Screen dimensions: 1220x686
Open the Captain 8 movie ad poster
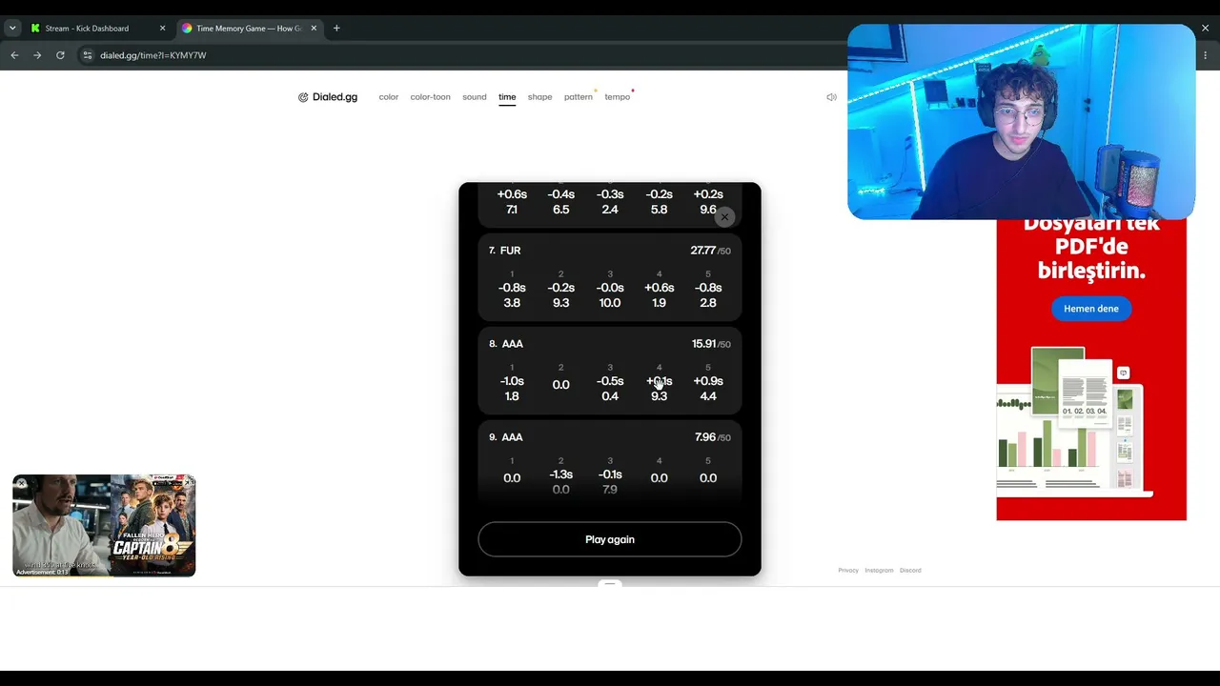point(152,526)
